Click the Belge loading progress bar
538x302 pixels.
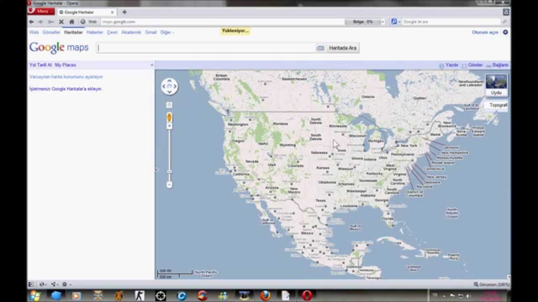[x=363, y=22]
